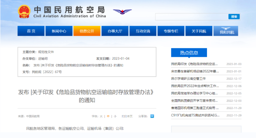The height and width of the screenshot is (138, 256).
Task: Click the 分享到 label
Action: coord(143,116)
